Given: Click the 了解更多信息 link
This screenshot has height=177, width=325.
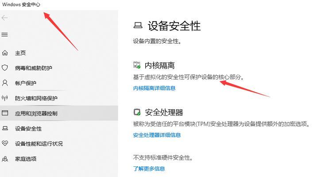Looking at the screenshot, I should click(149, 169).
